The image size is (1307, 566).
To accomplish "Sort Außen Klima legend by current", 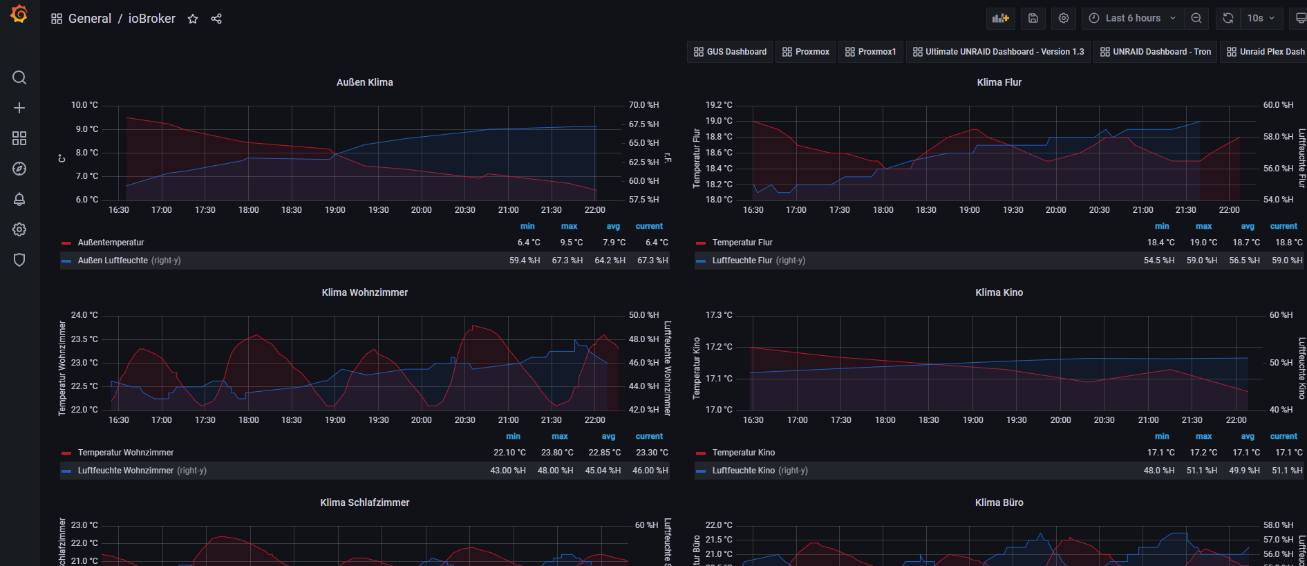I will coord(649,226).
